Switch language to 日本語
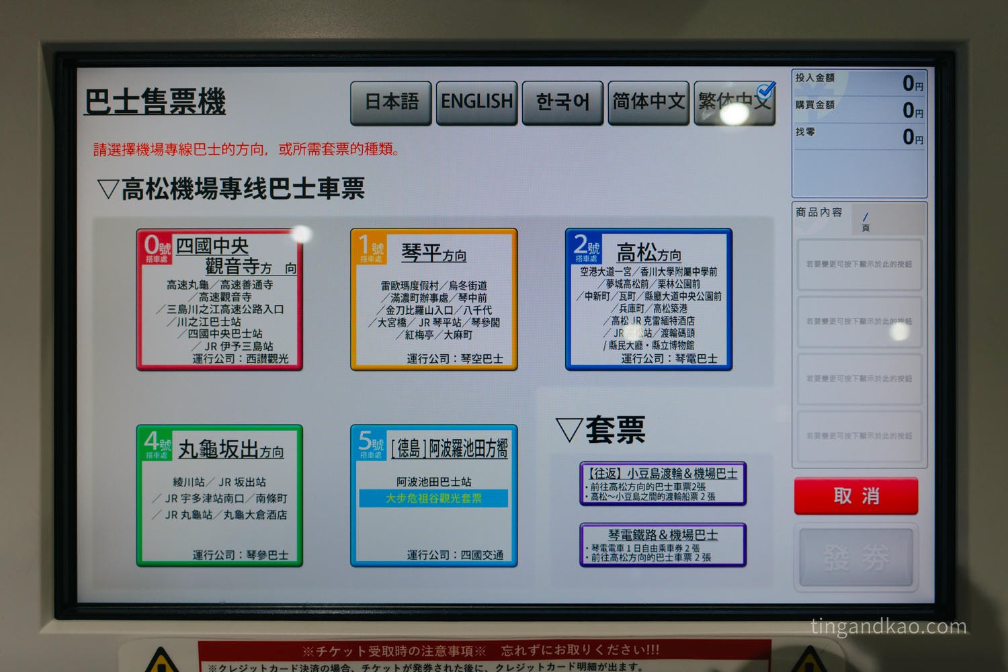This screenshot has width=1008, height=672. pyautogui.click(x=391, y=103)
